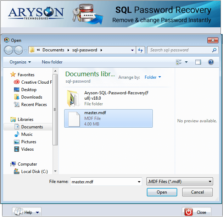Close the Open dialog with the red X
This screenshot has height=217, width=223.
pyautogui.click(x=213, y=40)
